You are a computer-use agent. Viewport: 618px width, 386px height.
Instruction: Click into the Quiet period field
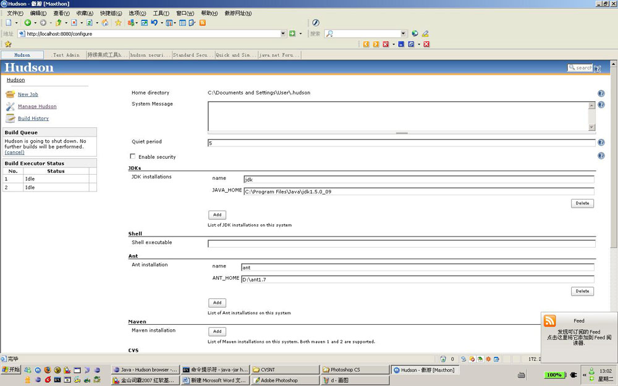(401, 143)
